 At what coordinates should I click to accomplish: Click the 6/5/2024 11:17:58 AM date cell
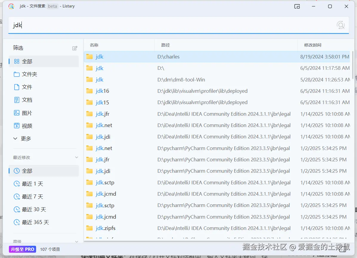tap(325, 68)
